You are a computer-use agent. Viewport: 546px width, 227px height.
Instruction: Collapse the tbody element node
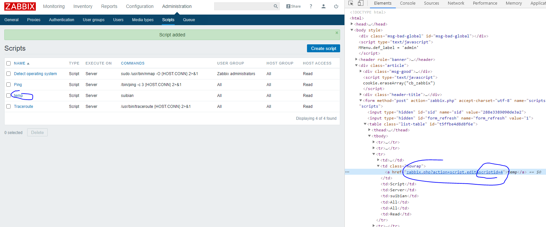[369, 136]
